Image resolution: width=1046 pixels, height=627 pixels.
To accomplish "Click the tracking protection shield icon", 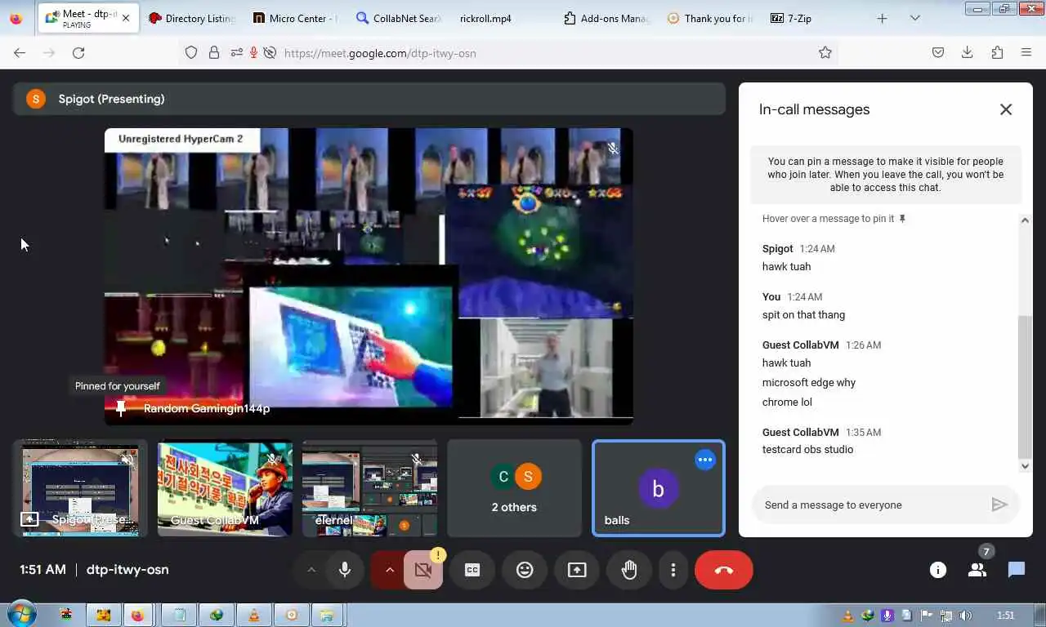I will [191, 52].
